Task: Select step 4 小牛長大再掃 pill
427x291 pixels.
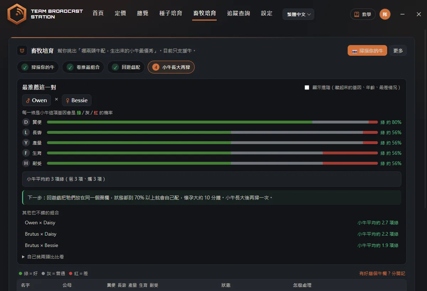Action: coord(171,67)
